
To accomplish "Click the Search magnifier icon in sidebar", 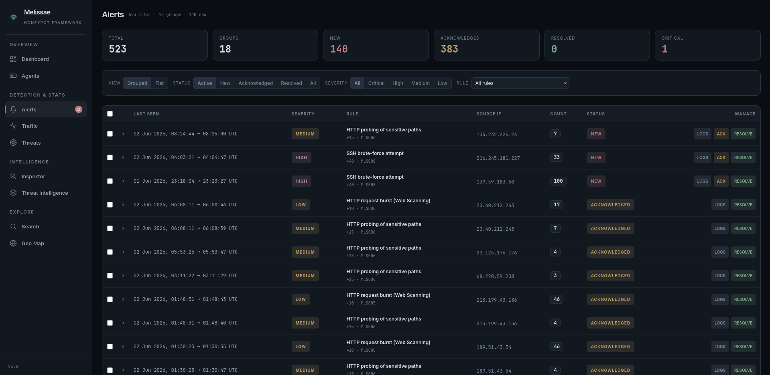I will click(x=13, y=226).
